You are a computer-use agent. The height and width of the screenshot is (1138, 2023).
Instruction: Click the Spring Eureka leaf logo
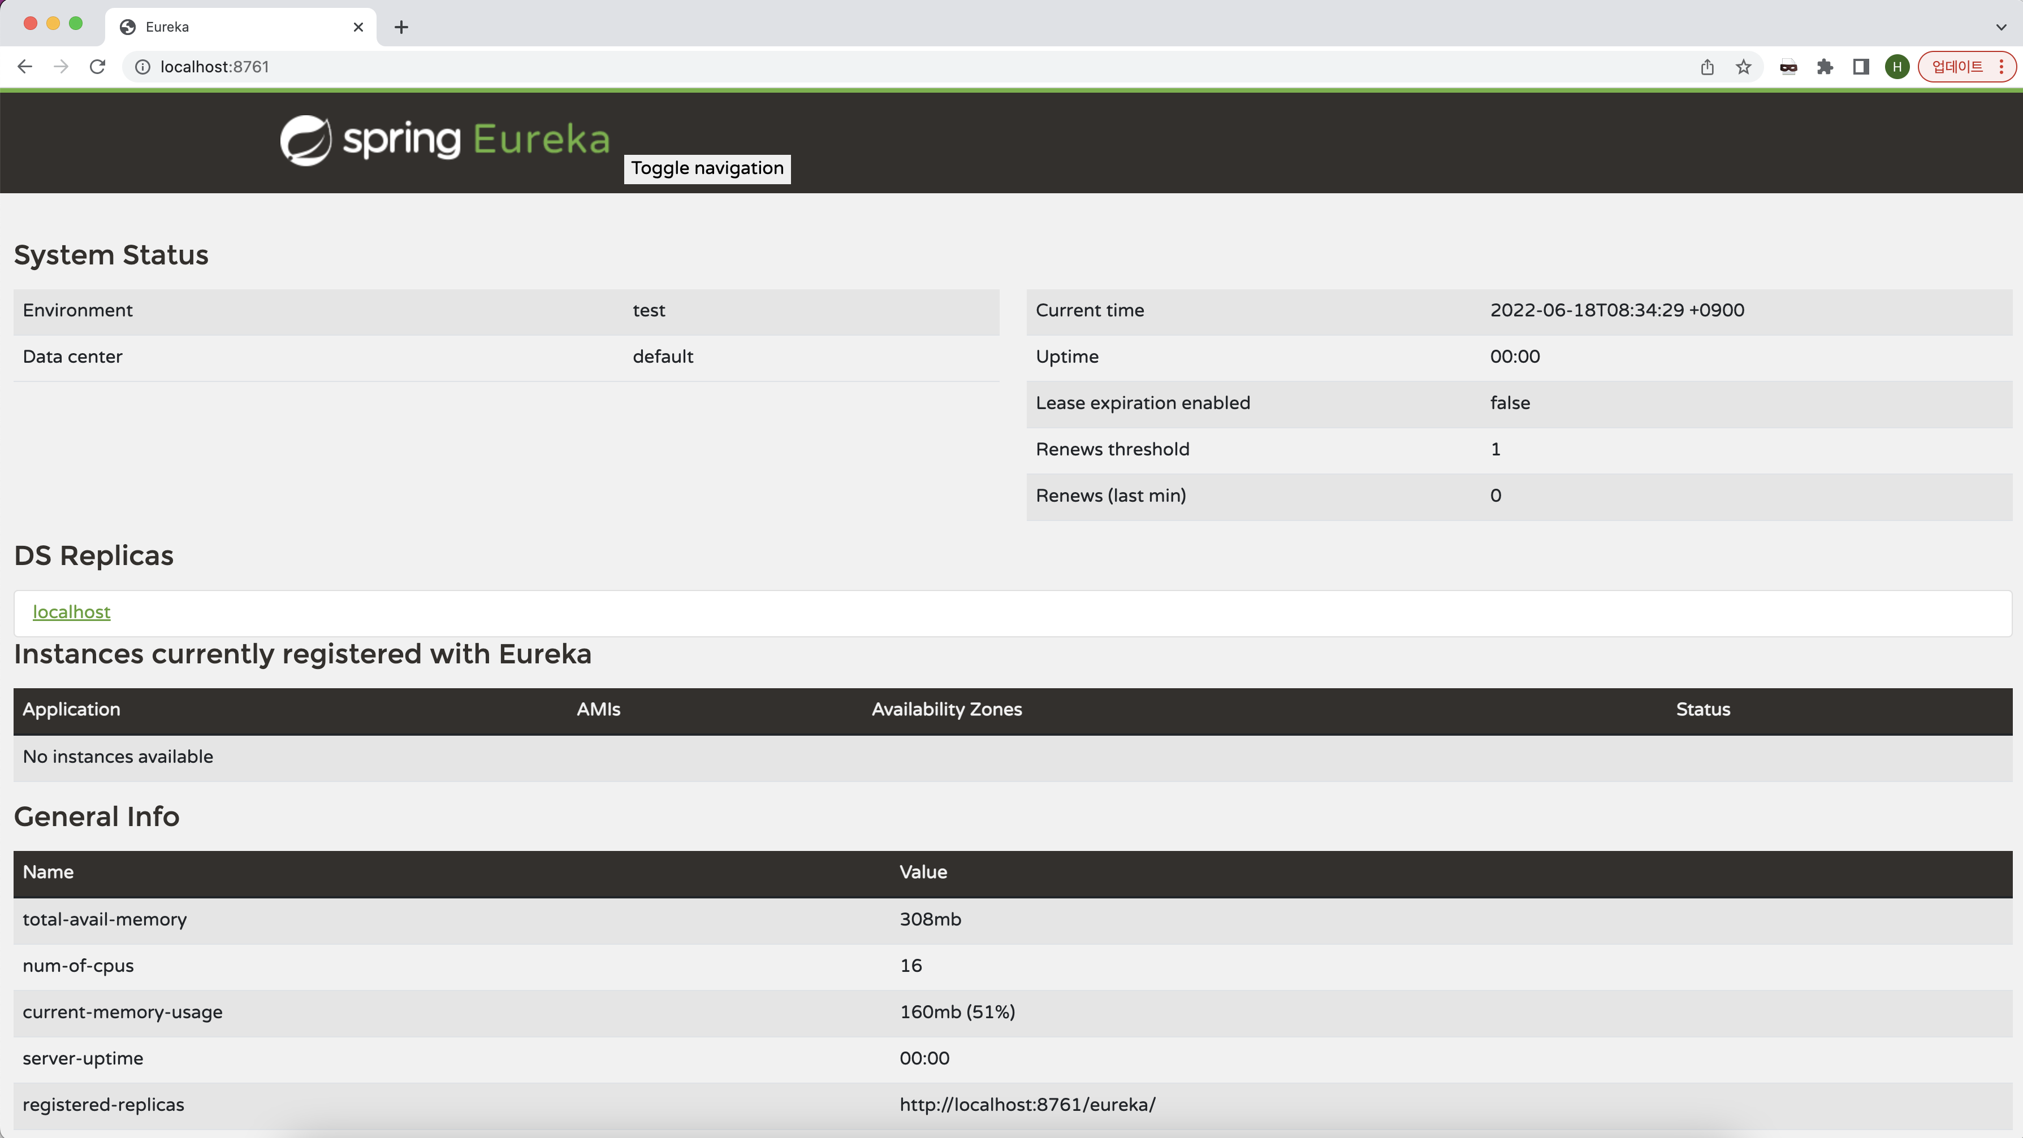coord(305,140)
